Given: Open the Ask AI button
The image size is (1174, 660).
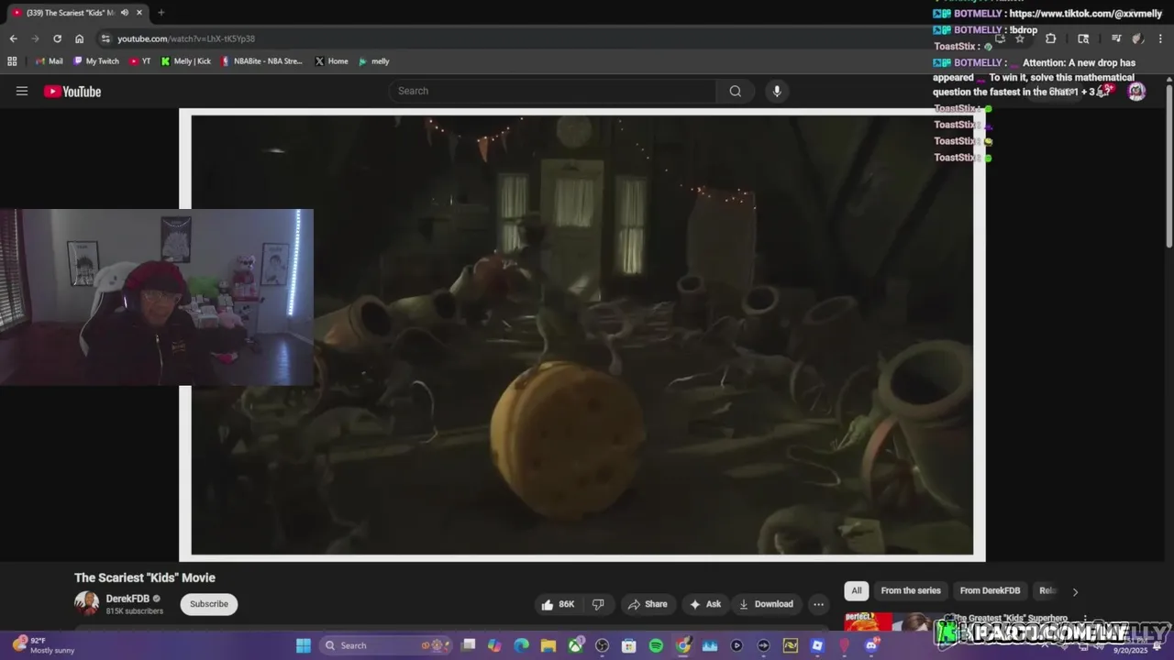Looking at the screenshot, I should point(705,604).
